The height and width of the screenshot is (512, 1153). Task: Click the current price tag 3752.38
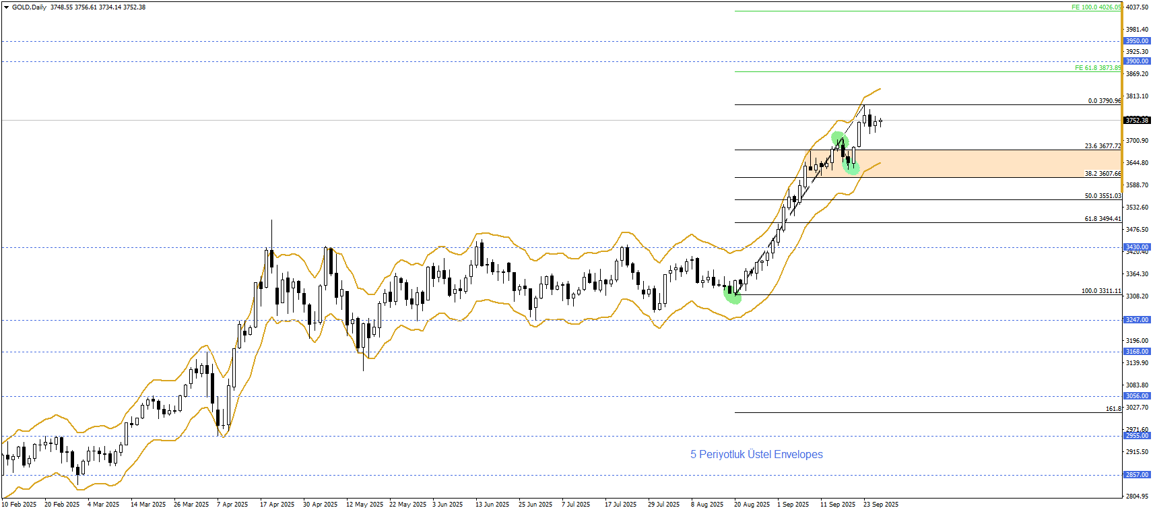[x=1138, y=121]
